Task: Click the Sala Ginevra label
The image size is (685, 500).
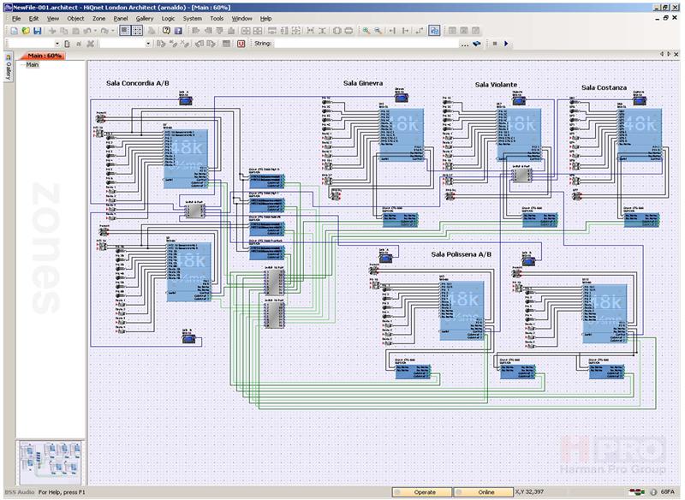Action: pos(363,83)
